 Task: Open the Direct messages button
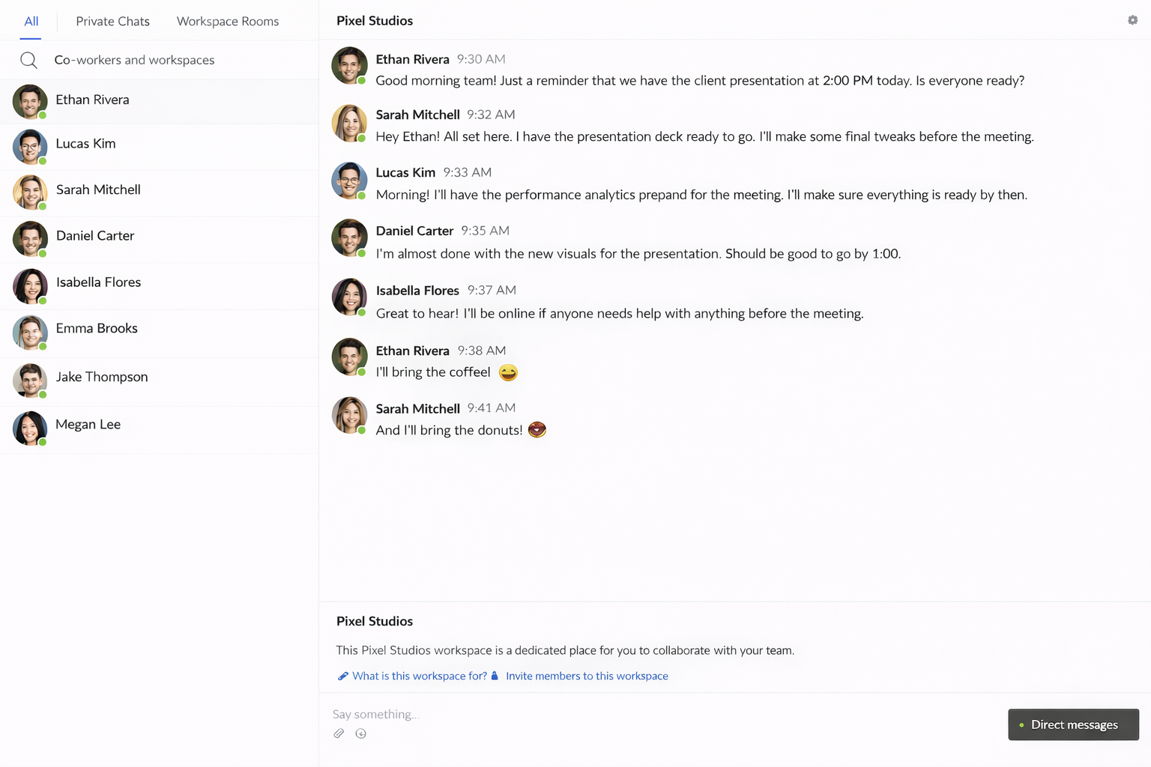pos(1073,724)
